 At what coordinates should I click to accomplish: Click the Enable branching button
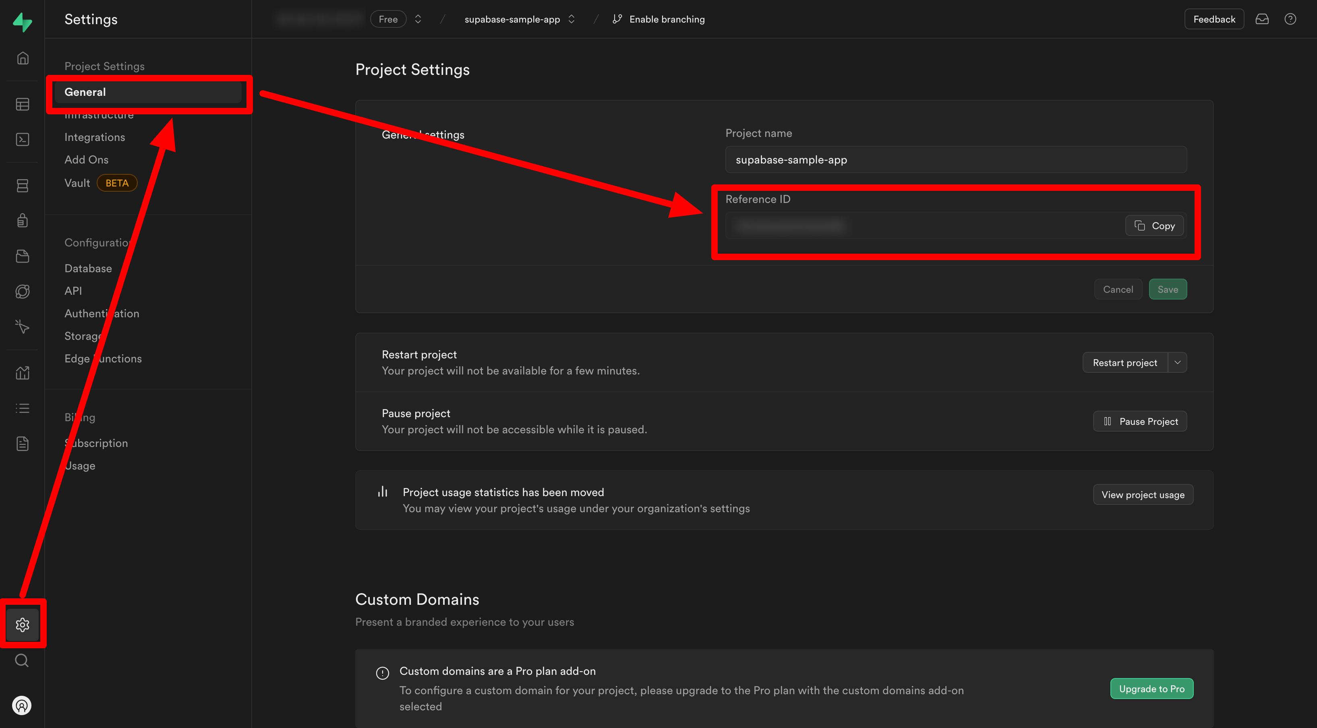point(658,19)
